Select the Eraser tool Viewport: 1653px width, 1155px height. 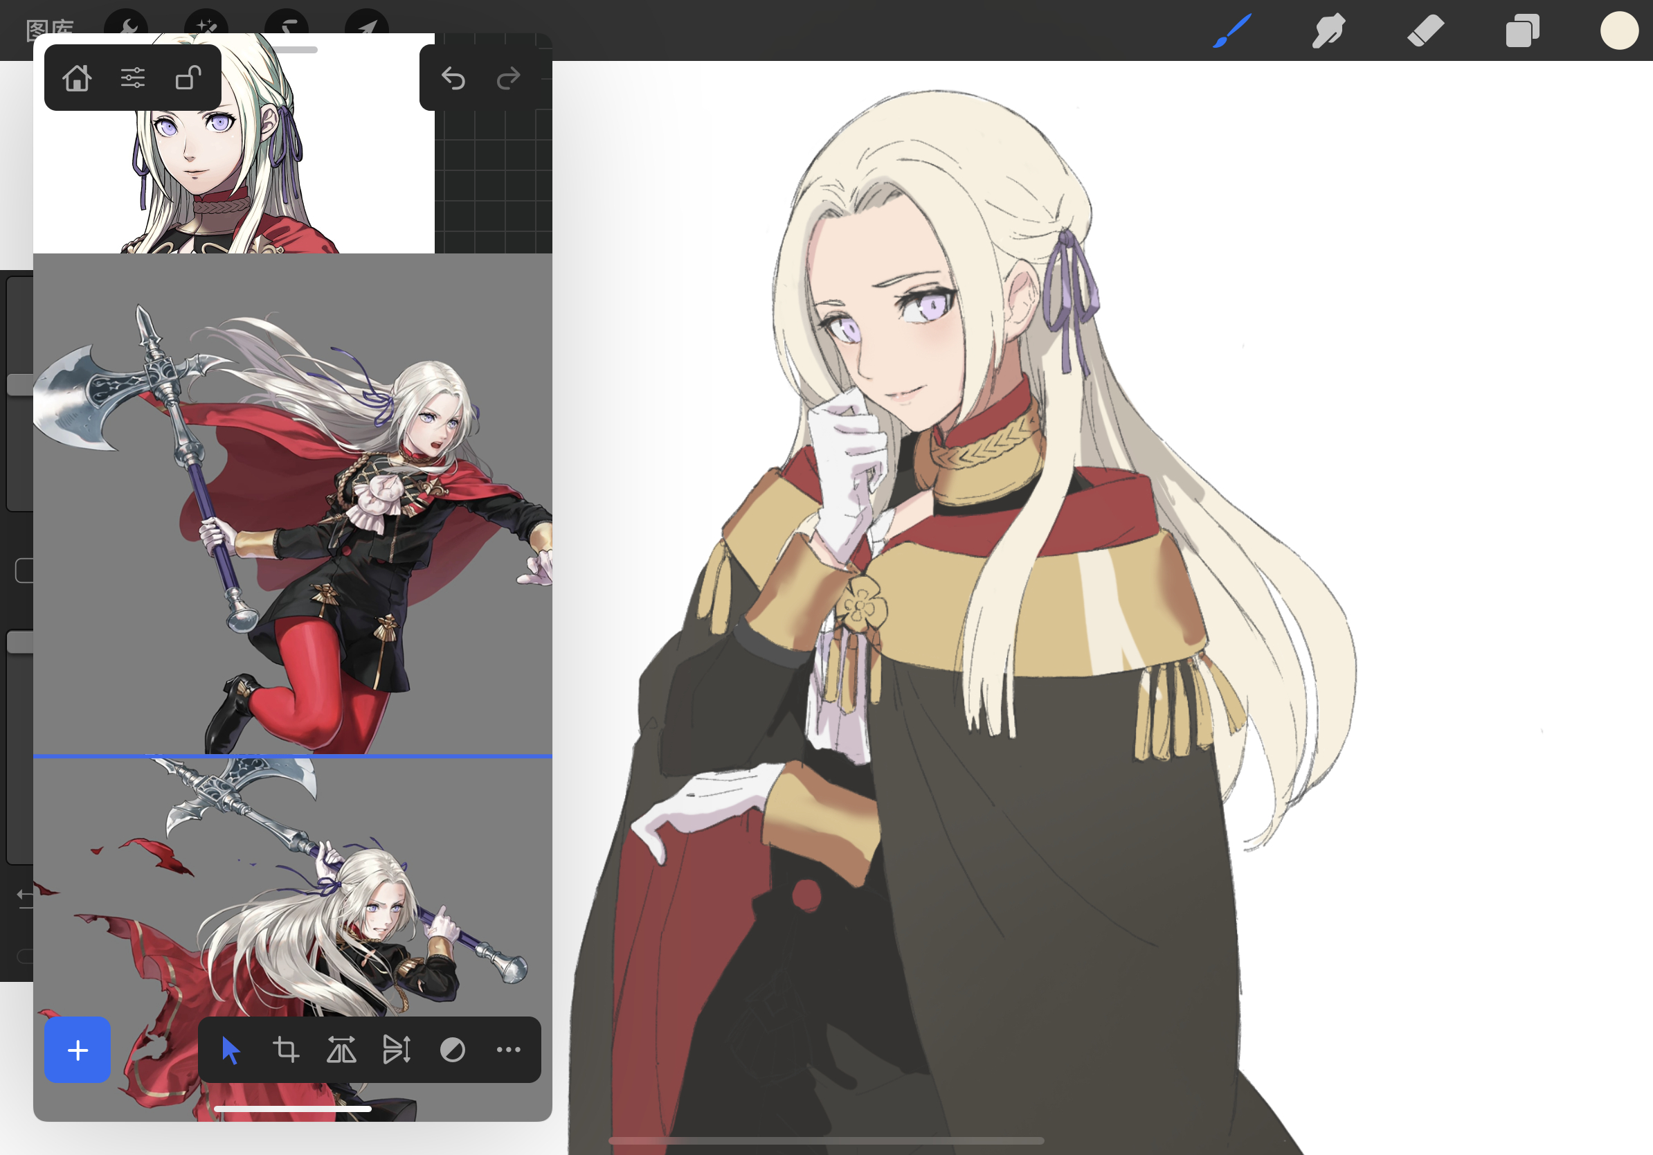[1425, 31]
